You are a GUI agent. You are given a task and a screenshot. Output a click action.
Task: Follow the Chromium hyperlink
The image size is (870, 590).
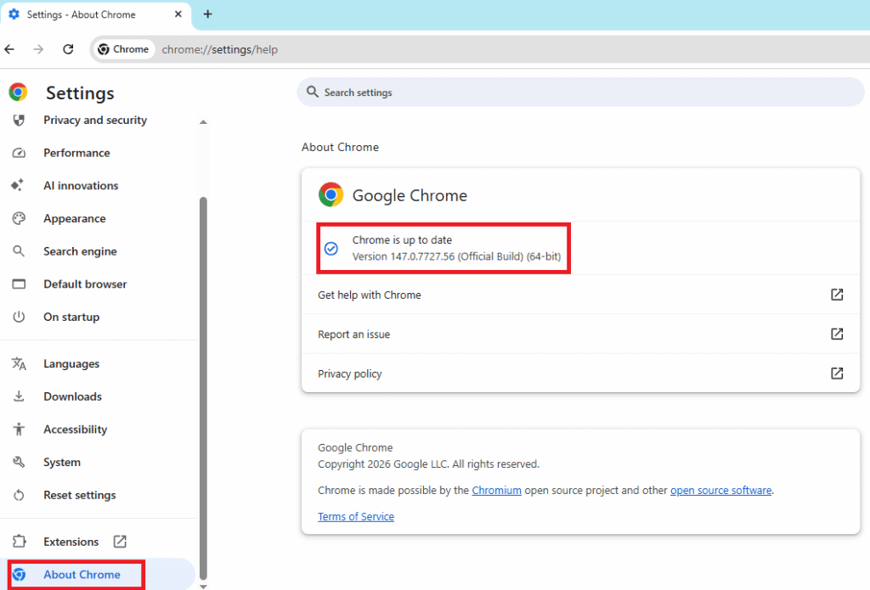496,490
